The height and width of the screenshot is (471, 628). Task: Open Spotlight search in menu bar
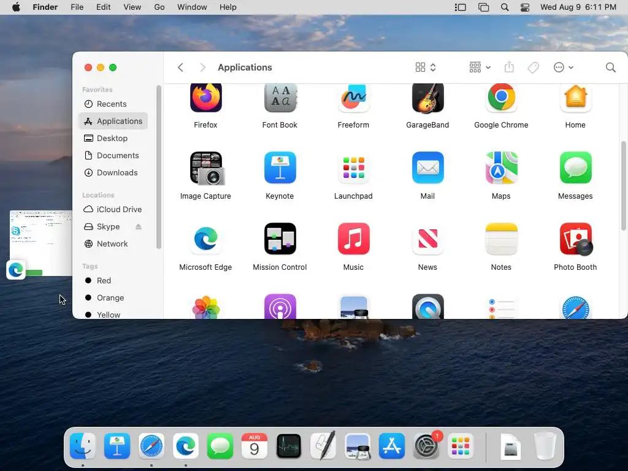(x=505, y=7)
